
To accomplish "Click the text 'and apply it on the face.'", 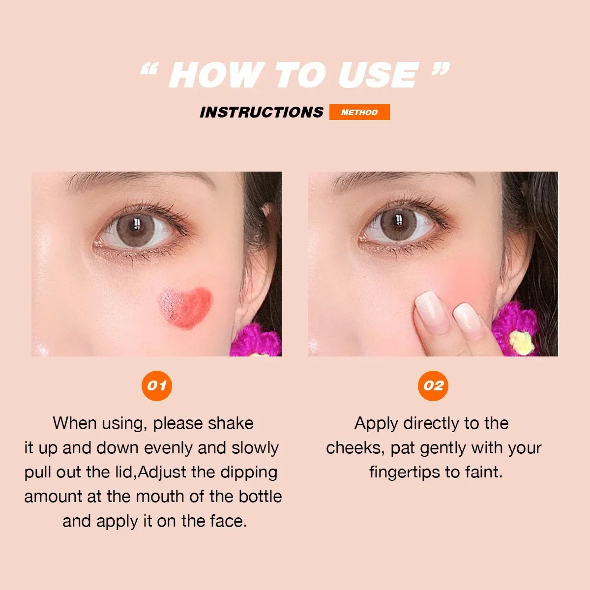I will (x=155, y=521).
